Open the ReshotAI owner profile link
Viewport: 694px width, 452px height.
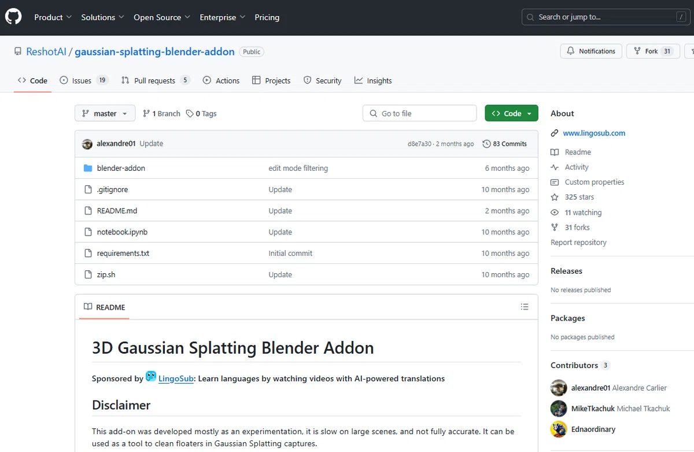[x=46, y=52]
